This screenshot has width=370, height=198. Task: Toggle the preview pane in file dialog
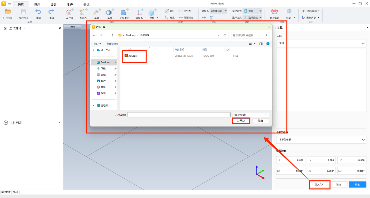(x=261, y=44)
